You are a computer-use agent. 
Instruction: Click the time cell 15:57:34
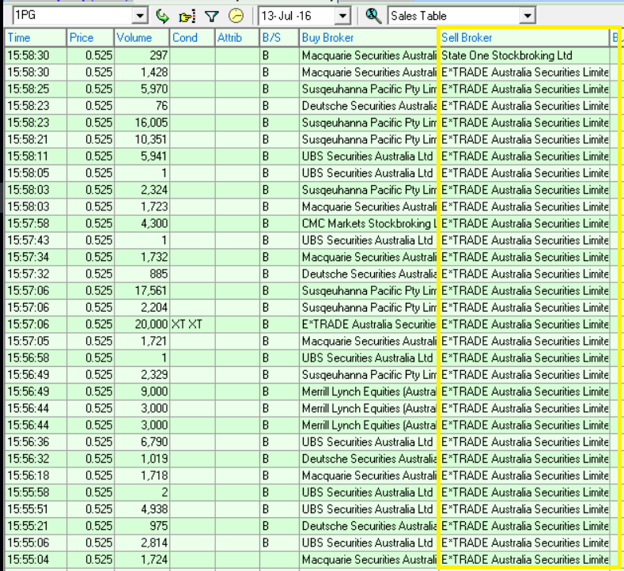point(35,257)
